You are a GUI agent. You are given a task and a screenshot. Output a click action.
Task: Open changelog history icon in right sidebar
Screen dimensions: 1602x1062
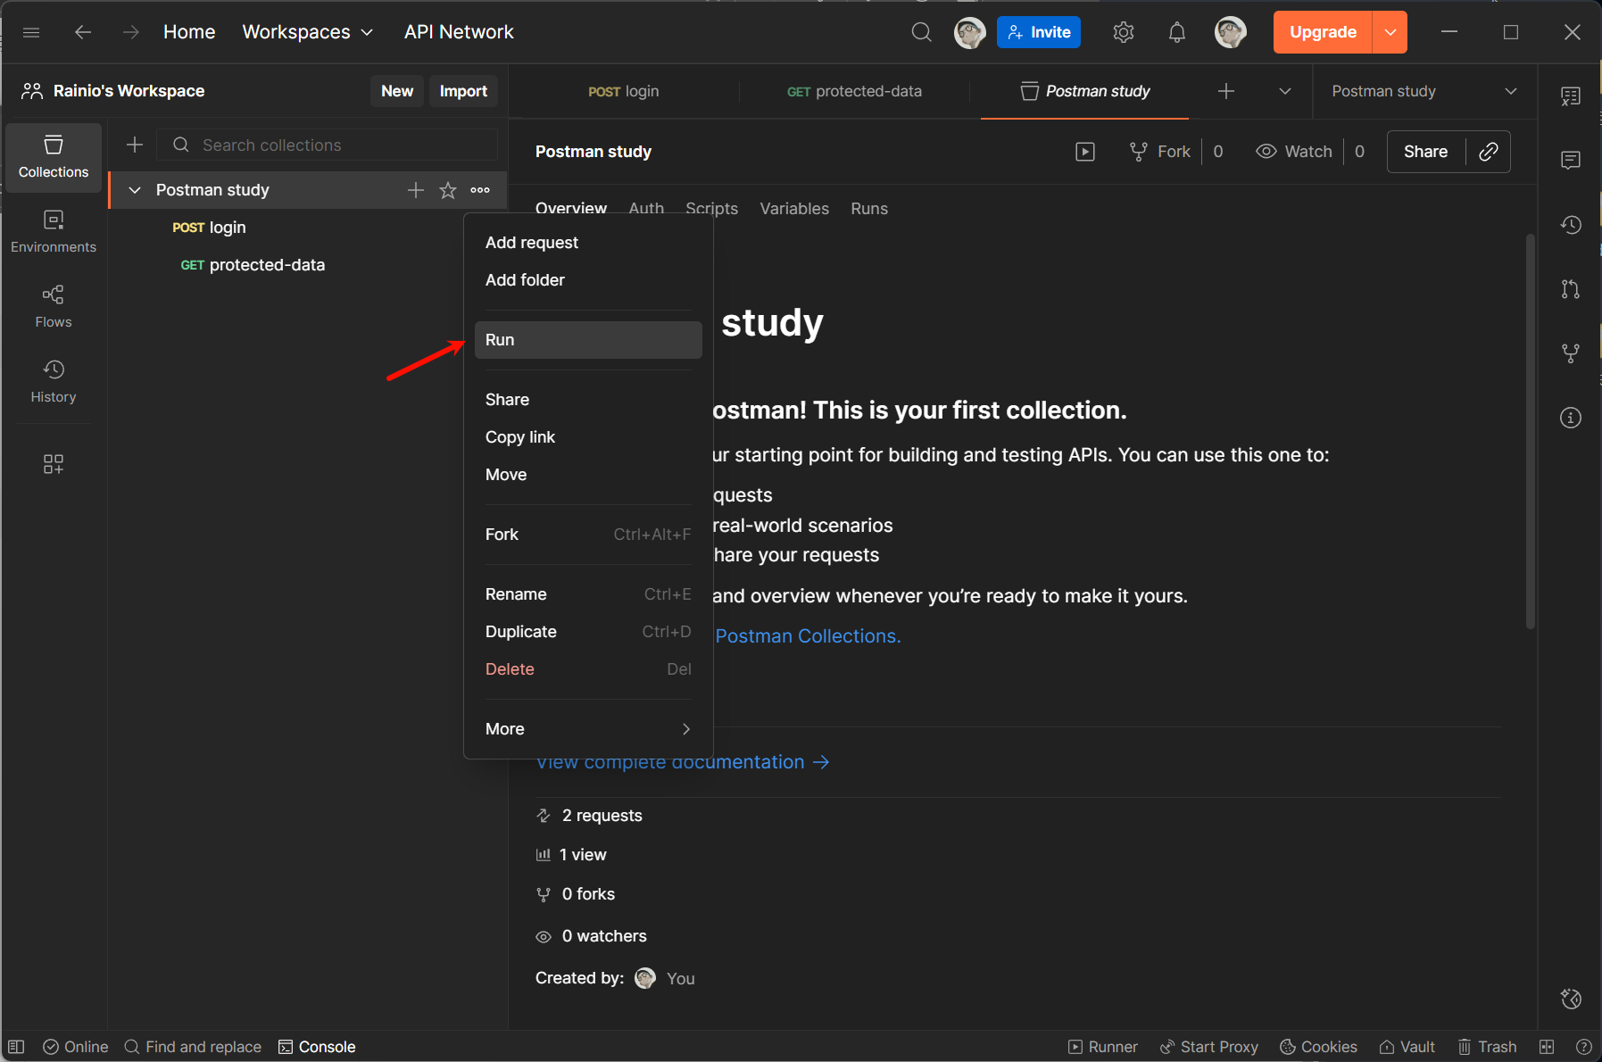1571,225
